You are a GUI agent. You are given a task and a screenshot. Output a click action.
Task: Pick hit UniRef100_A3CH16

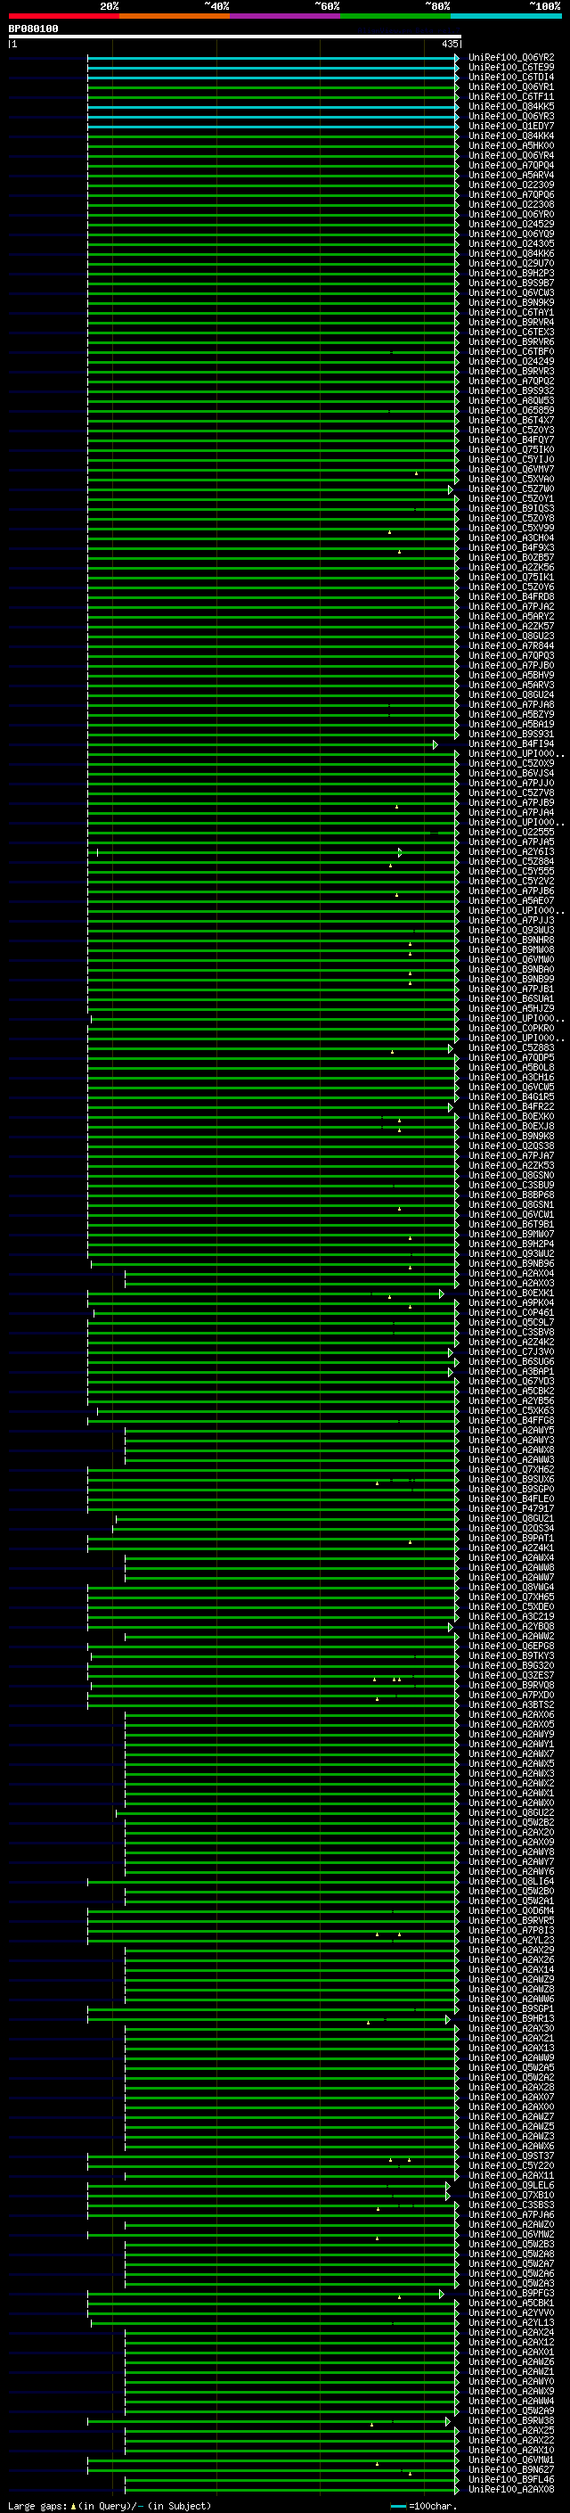[x=510, y=1077]
